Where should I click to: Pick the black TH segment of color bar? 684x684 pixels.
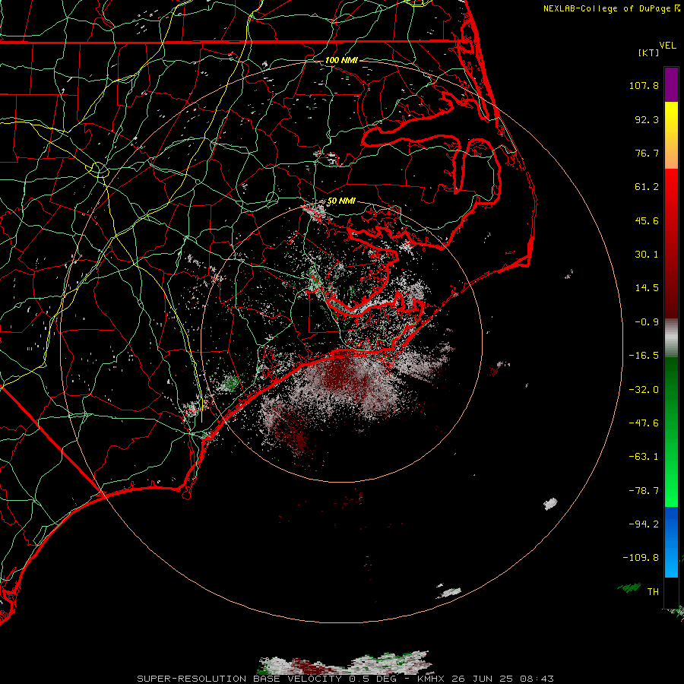[671, 592]
